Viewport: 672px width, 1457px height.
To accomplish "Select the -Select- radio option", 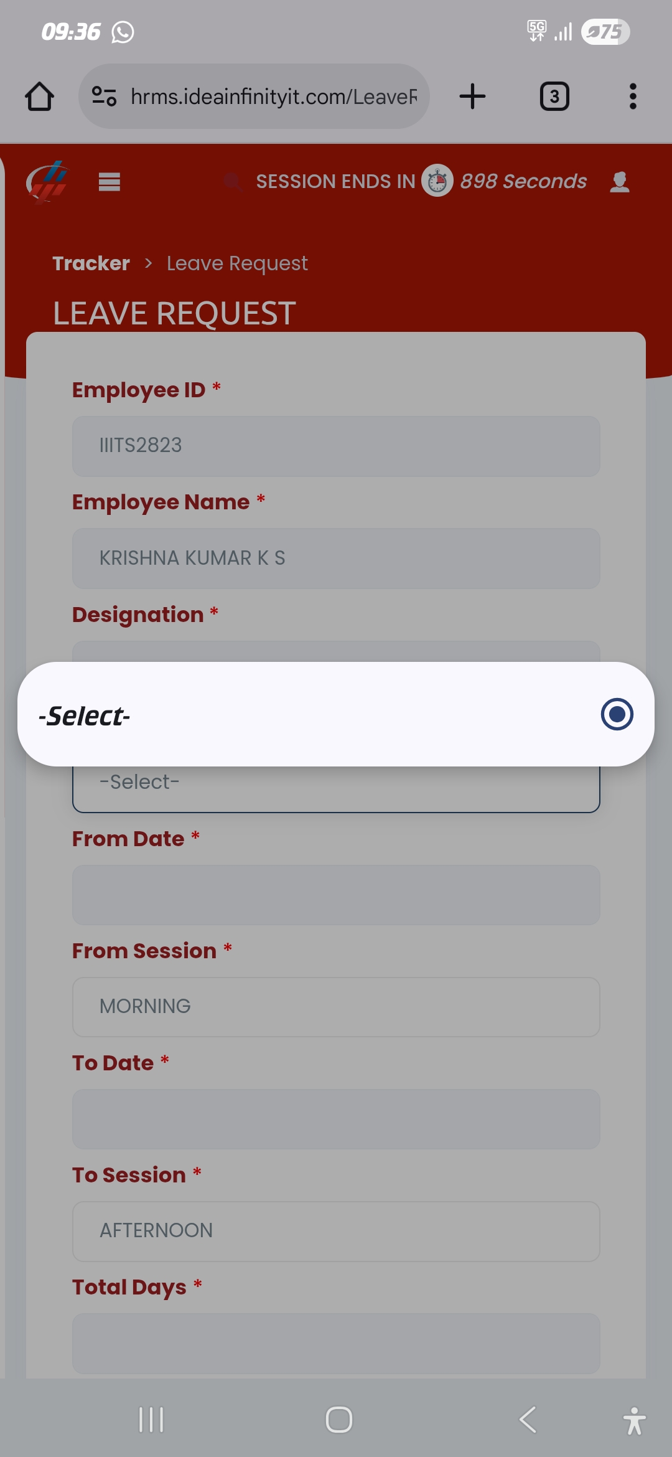I will [617, 714].
